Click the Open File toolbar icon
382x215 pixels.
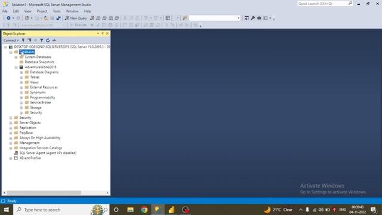[46, 18]
